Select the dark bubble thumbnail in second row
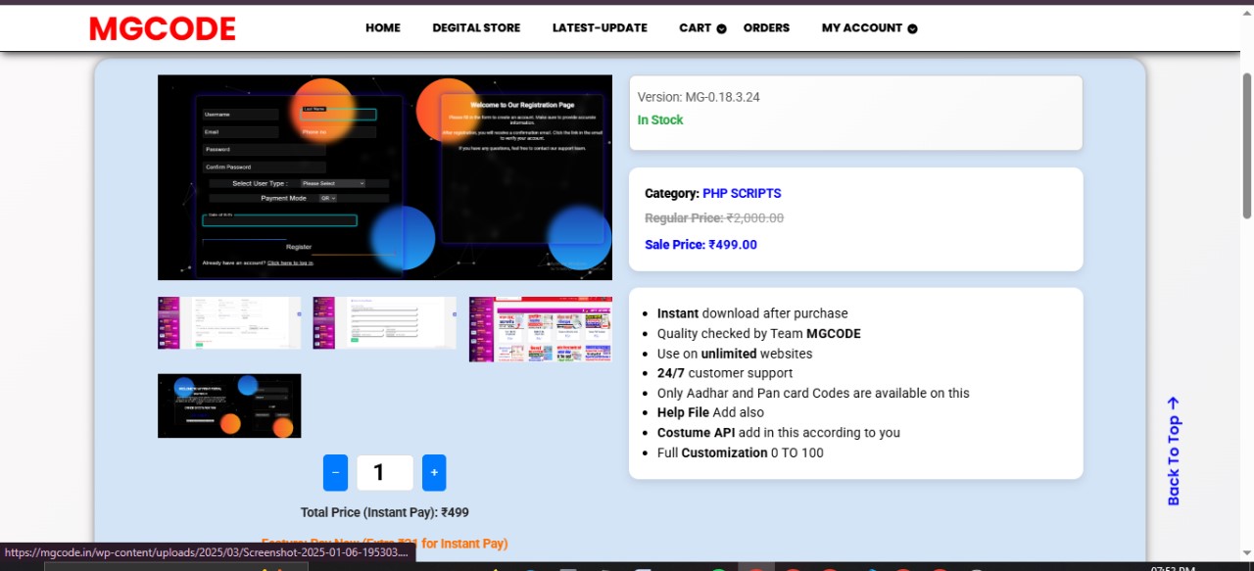 (x=229, y=405)
